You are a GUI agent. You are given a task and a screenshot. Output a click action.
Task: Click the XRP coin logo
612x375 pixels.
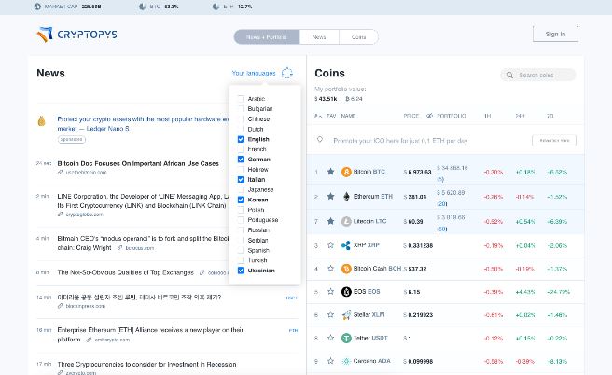pyautogui.click(x=346, y=245)
